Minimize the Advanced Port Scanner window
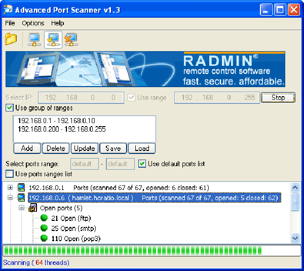304x271 pixels. point(266,10)
